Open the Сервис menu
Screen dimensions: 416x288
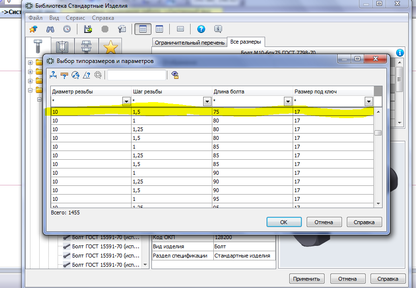pyautogui.click(x=75, y=18)
